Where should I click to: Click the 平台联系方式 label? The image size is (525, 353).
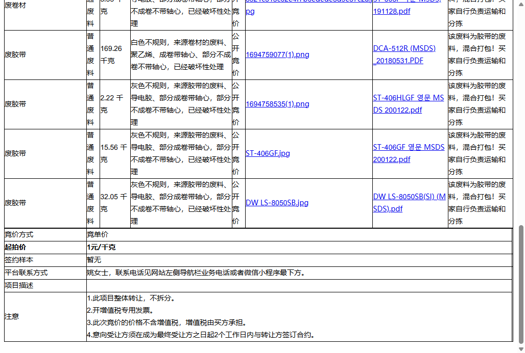[x=26, y=273]
